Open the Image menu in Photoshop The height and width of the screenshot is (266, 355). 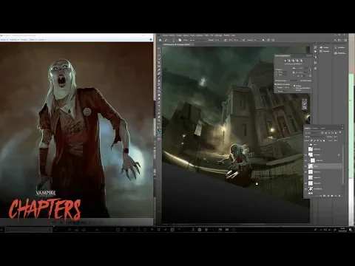(179, 35)
